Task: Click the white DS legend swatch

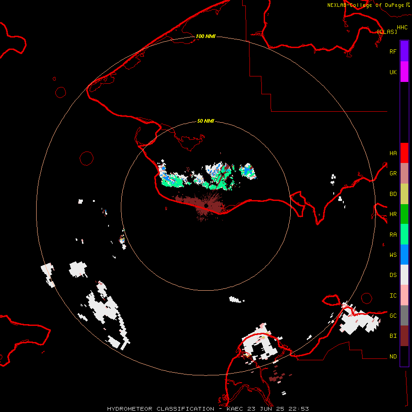Action: (x=404, y=275)
